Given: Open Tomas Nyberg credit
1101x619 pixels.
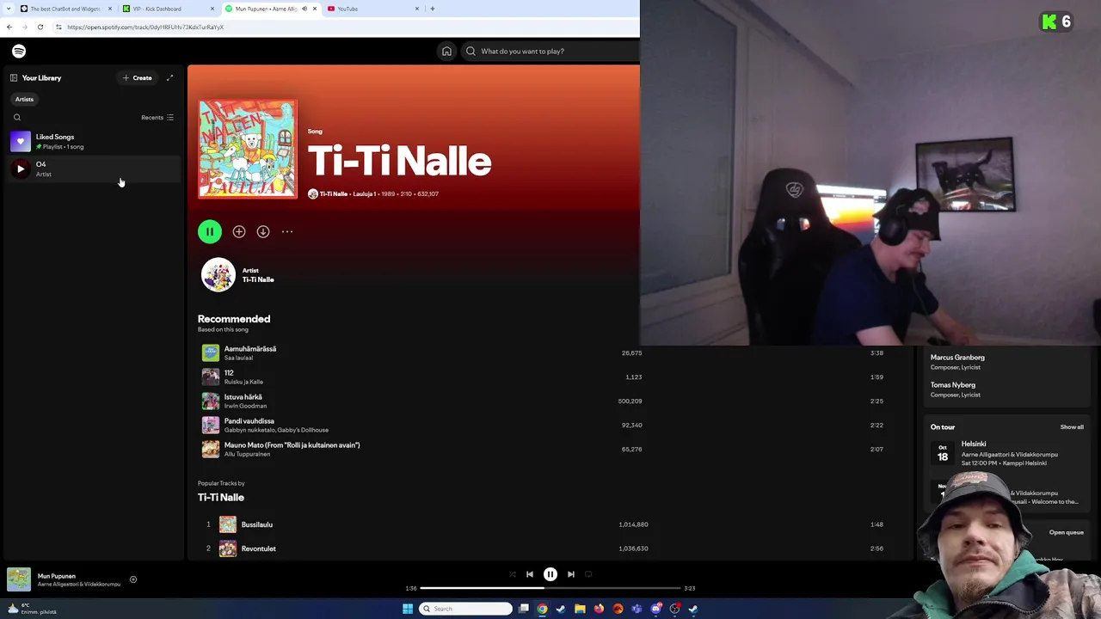Looking at the screenshot, I should coord(953,385).
